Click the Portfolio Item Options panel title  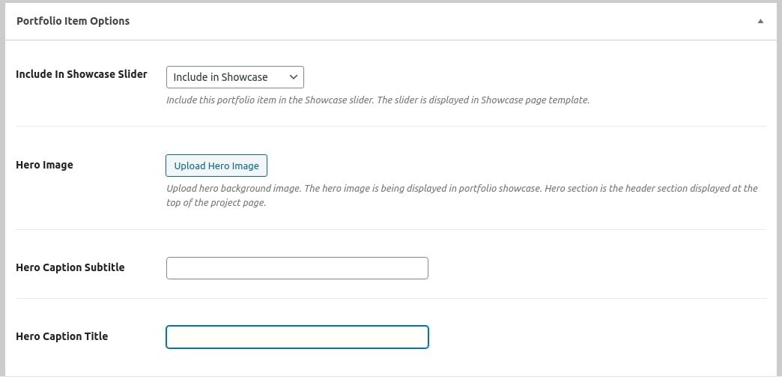[73, 21]
